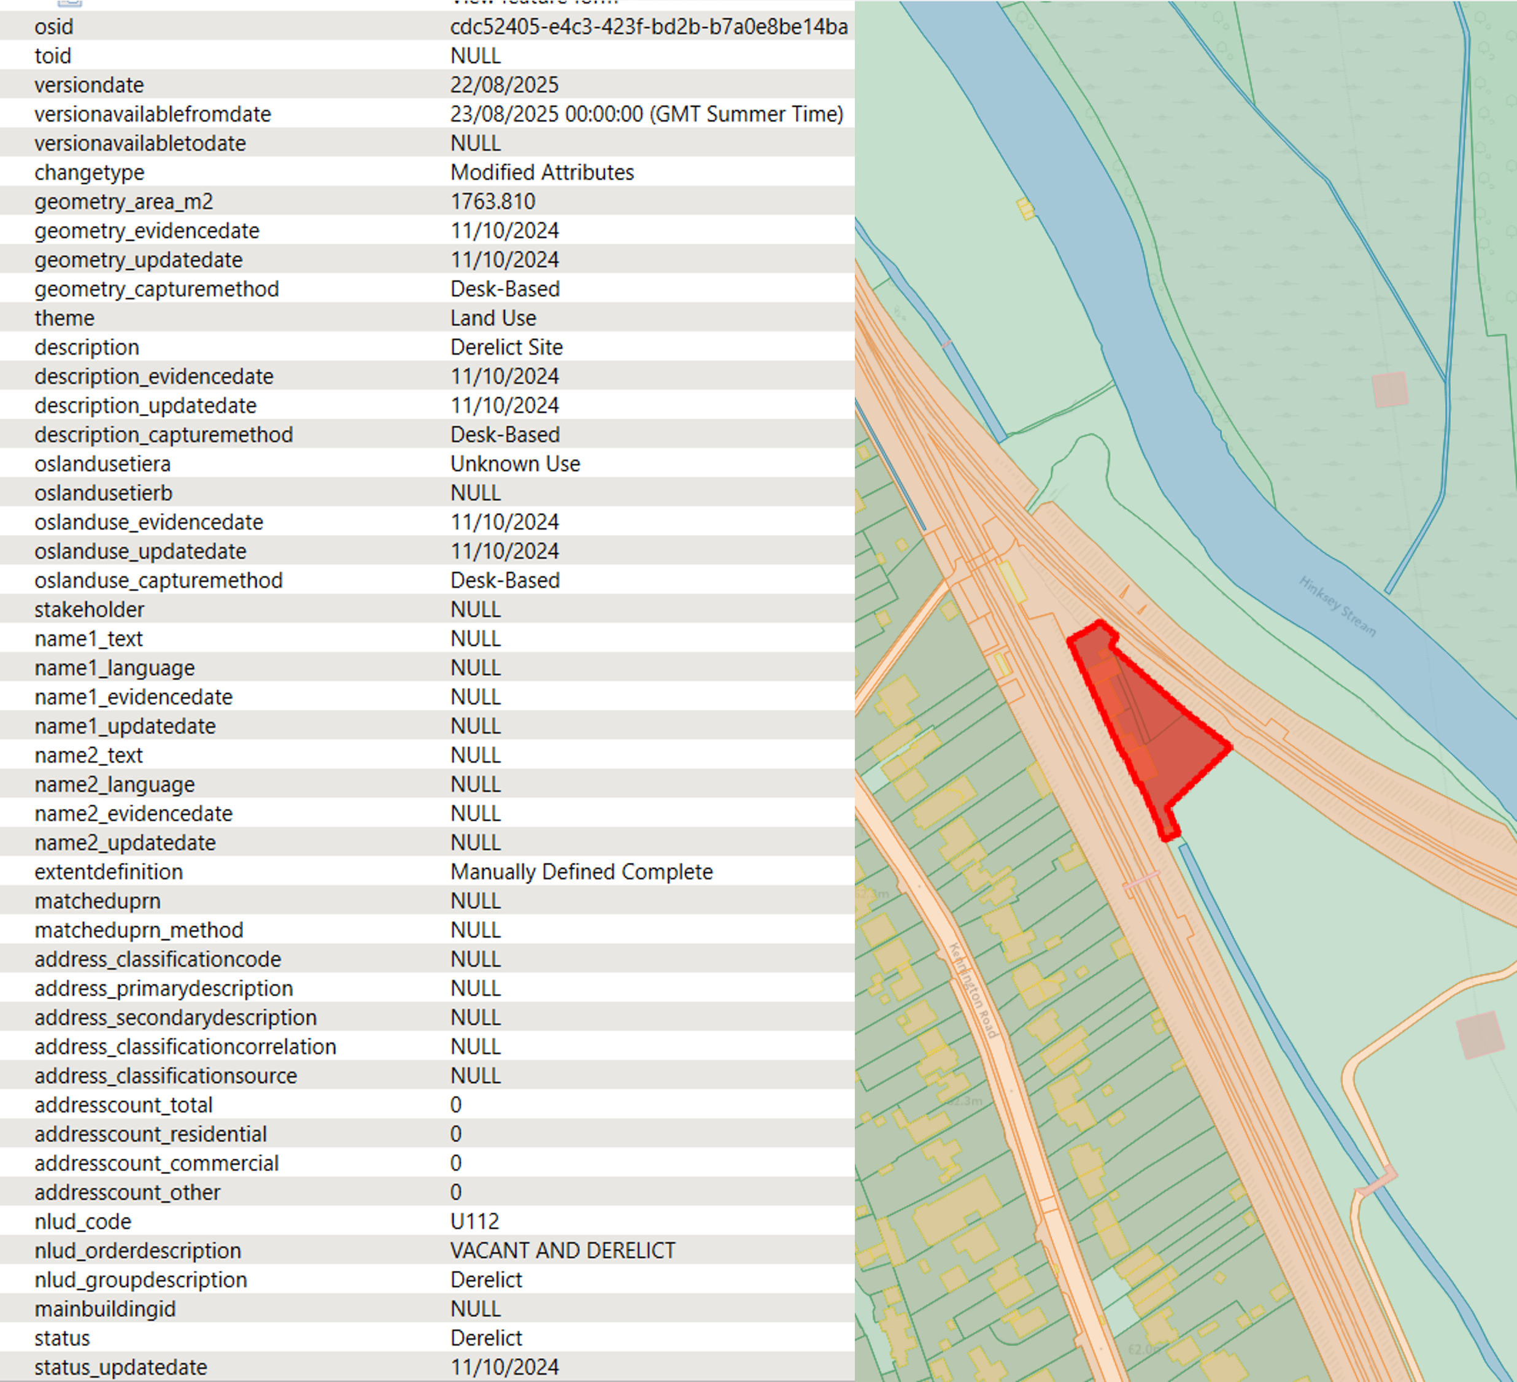
Task: Click the extentdefinition Manually Defined Complete value
Action: (x=581, y=871)
